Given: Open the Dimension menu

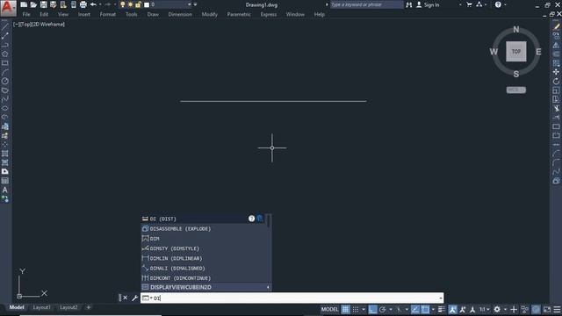Looking at the screenshot, I should (180, 14).
